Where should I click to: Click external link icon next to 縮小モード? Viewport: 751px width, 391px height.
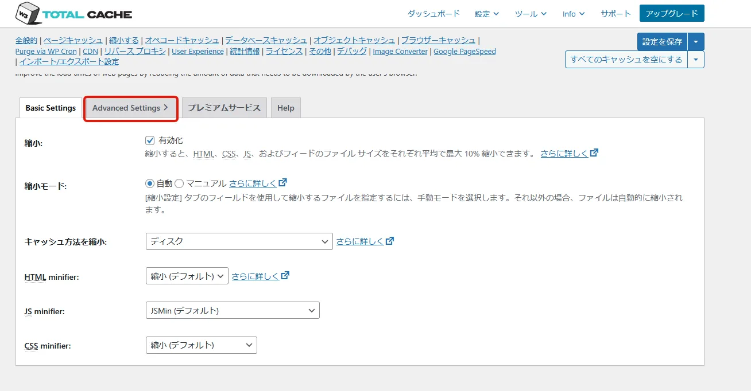[x=282, y=183]
